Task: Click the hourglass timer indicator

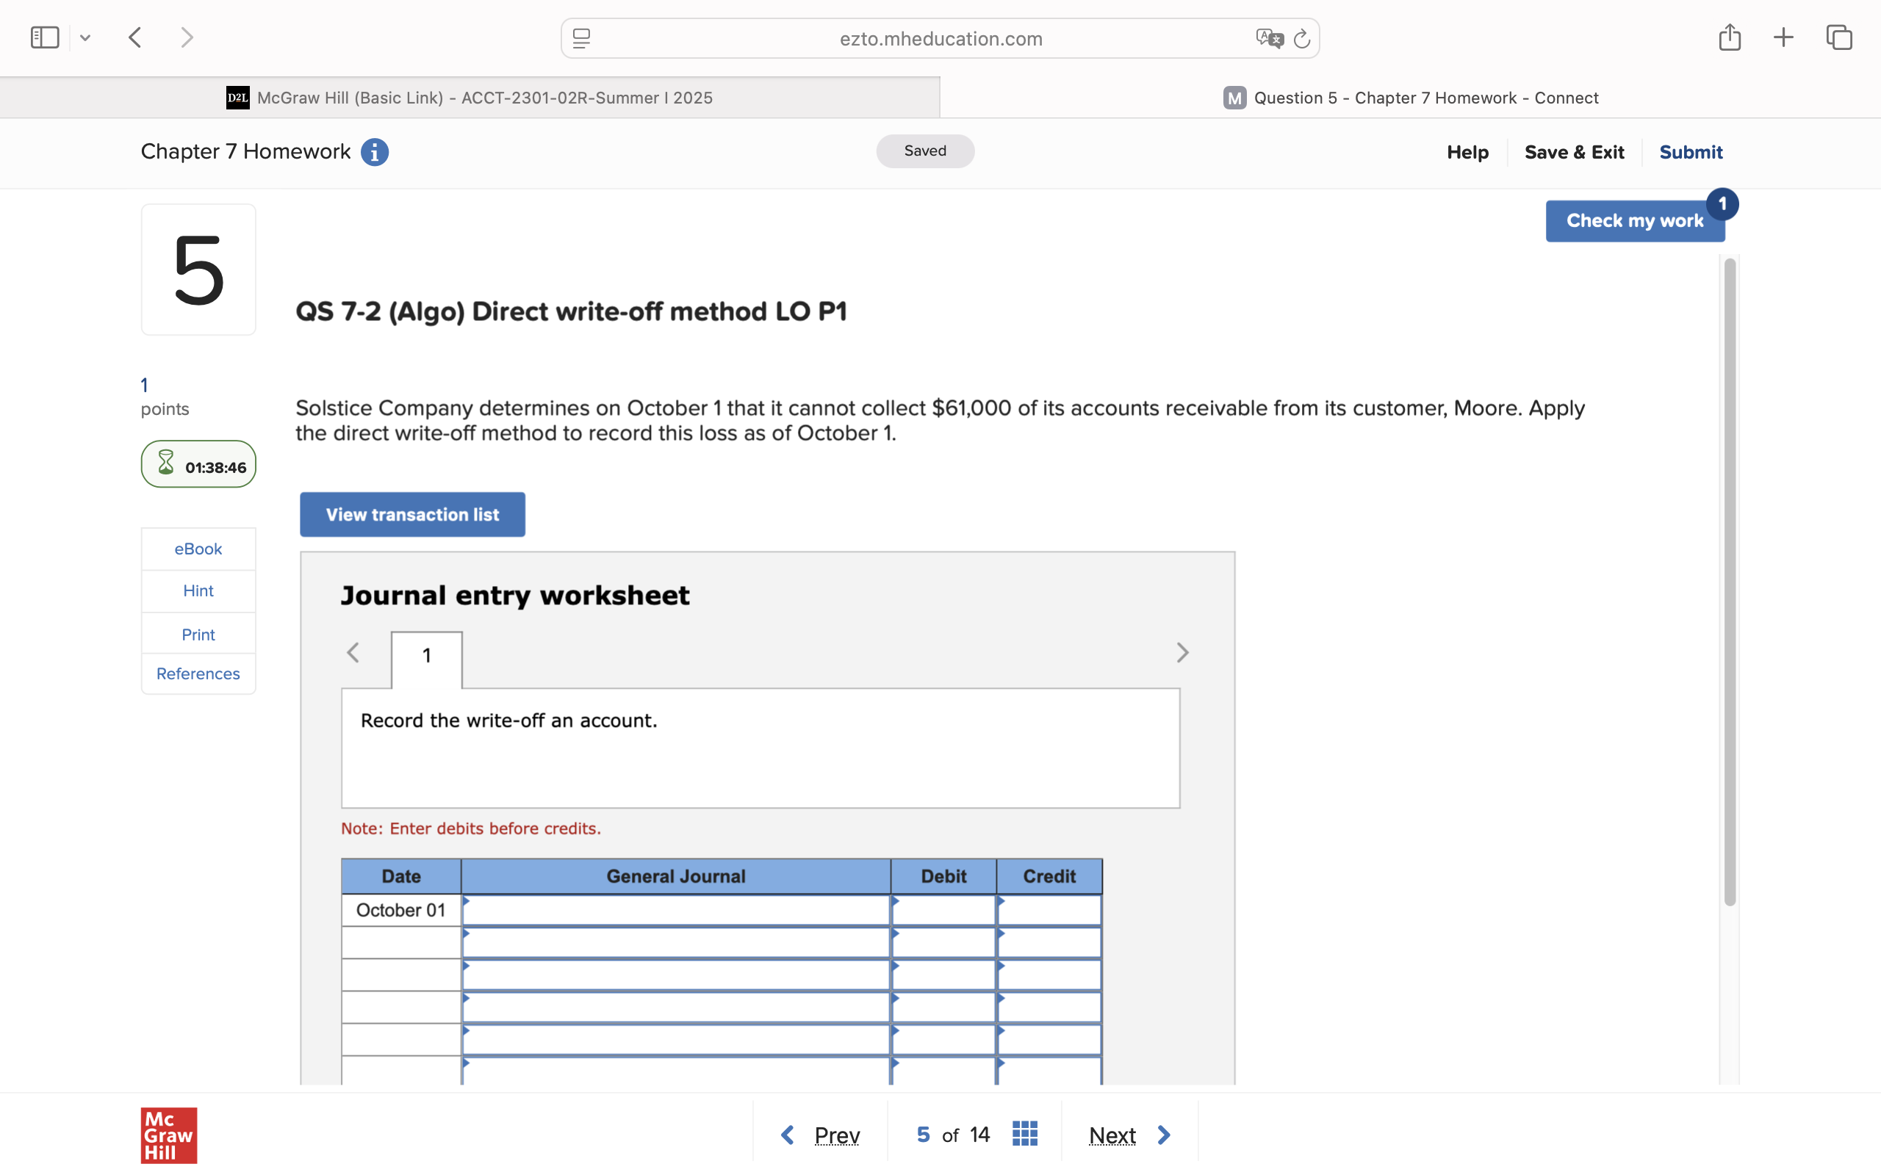Action: click(198, 465)
